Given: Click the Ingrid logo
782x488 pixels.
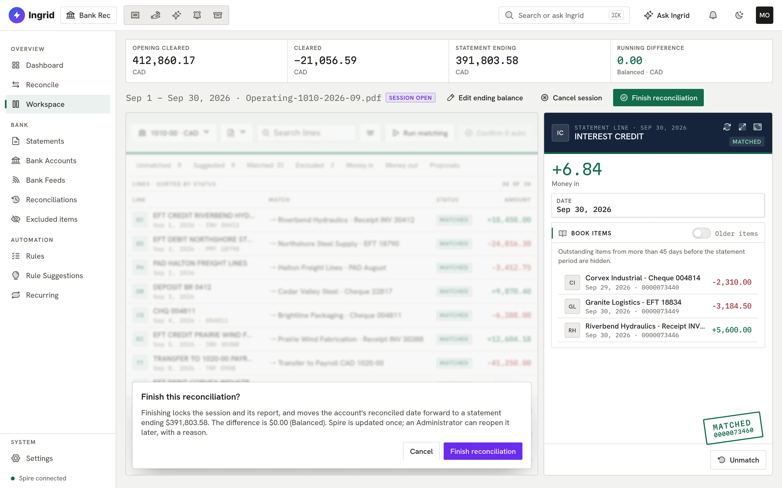Looking at the screenshot, I should [x=31, y=15].
